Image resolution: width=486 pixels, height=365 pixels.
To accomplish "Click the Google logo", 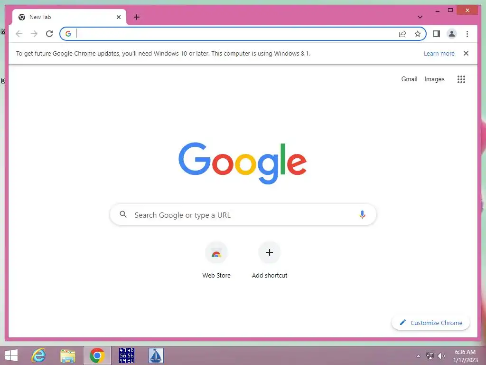I will (x=243, y=163).
